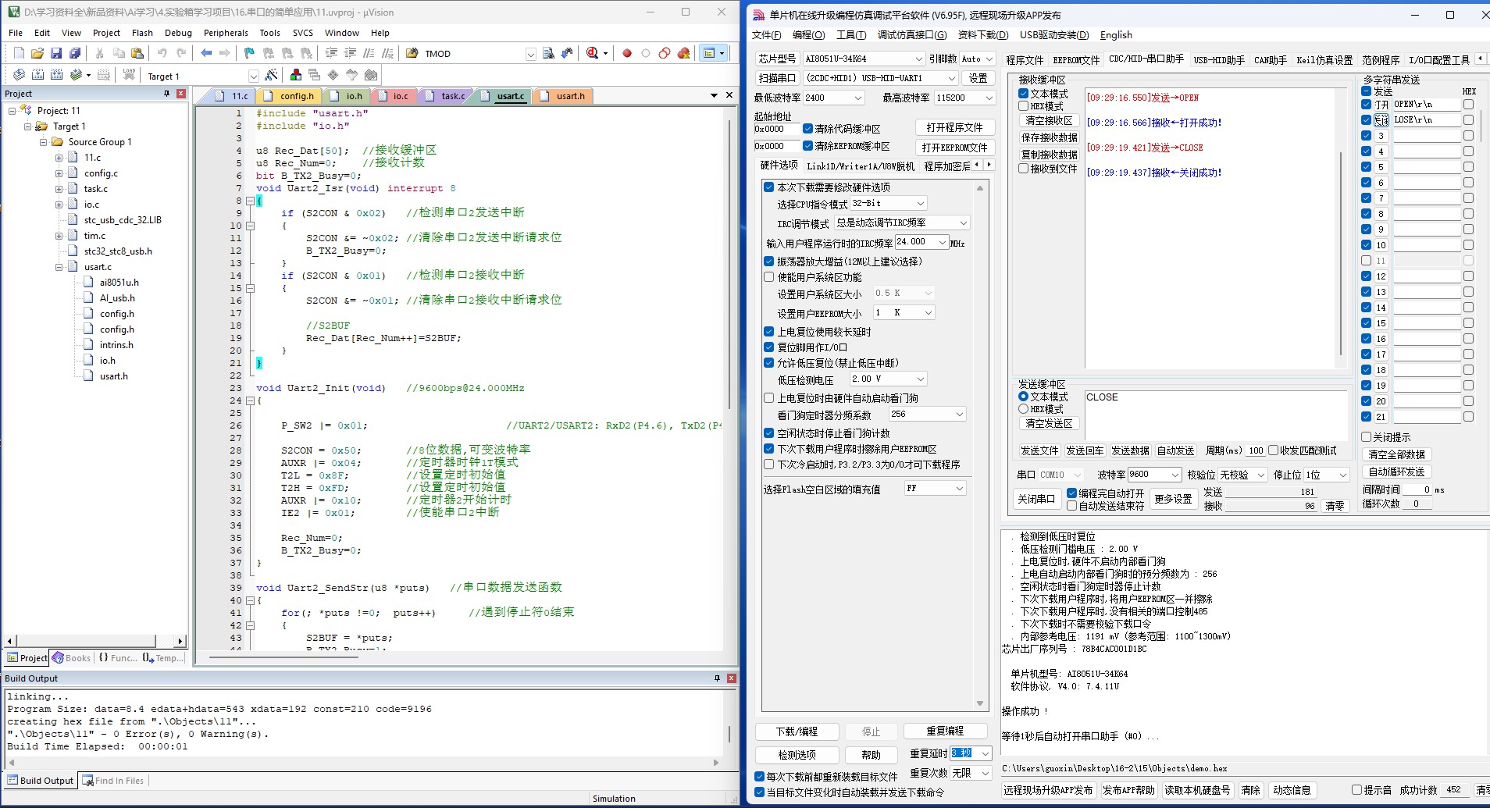Open 芯片型号 AI8051U-34K64 dropdown
This screenshot has width=1490, height=808.
[x=918, y=59]
